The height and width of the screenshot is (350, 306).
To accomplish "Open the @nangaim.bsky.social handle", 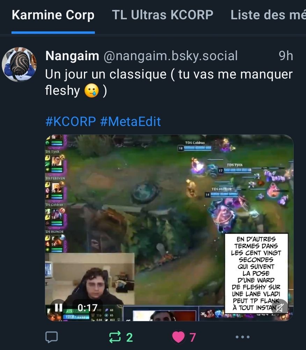I will tap(170, 56).
